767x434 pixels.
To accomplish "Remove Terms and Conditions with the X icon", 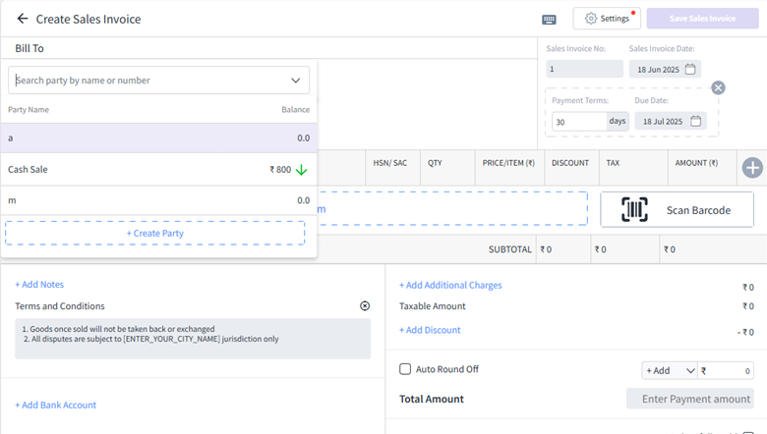I will 365,306.
